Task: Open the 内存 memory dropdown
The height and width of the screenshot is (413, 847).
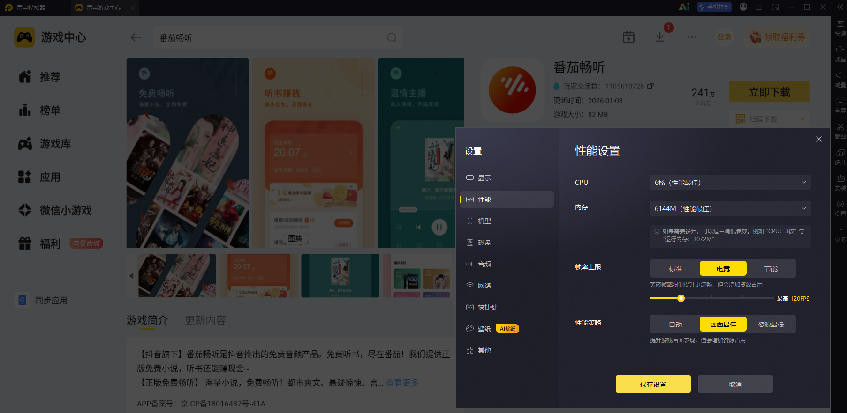Action: (731, 208)
